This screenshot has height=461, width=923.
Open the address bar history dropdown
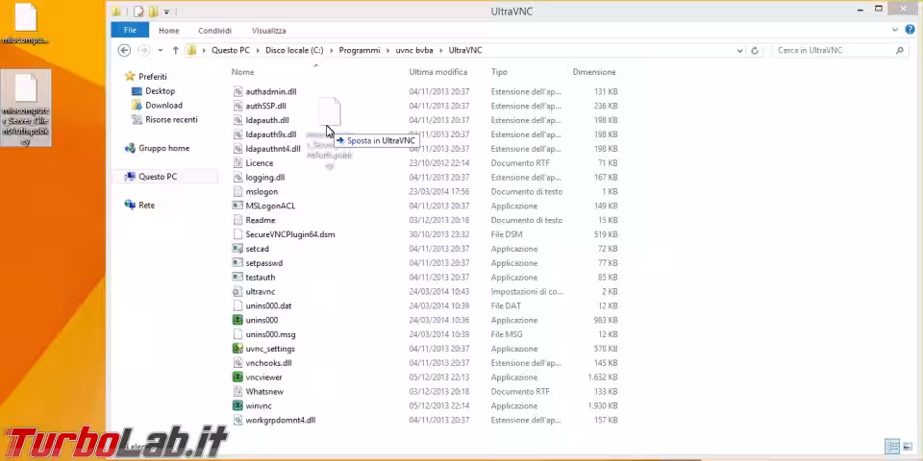pyautogui.click(x=737, y=50)
